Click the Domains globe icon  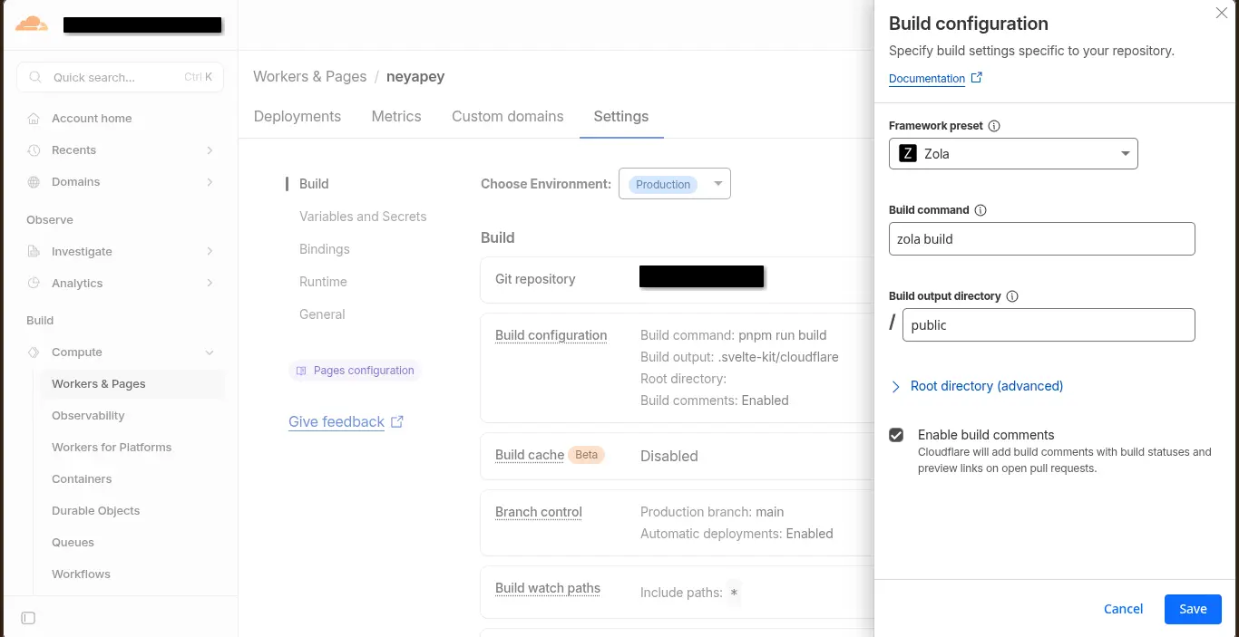34,182
